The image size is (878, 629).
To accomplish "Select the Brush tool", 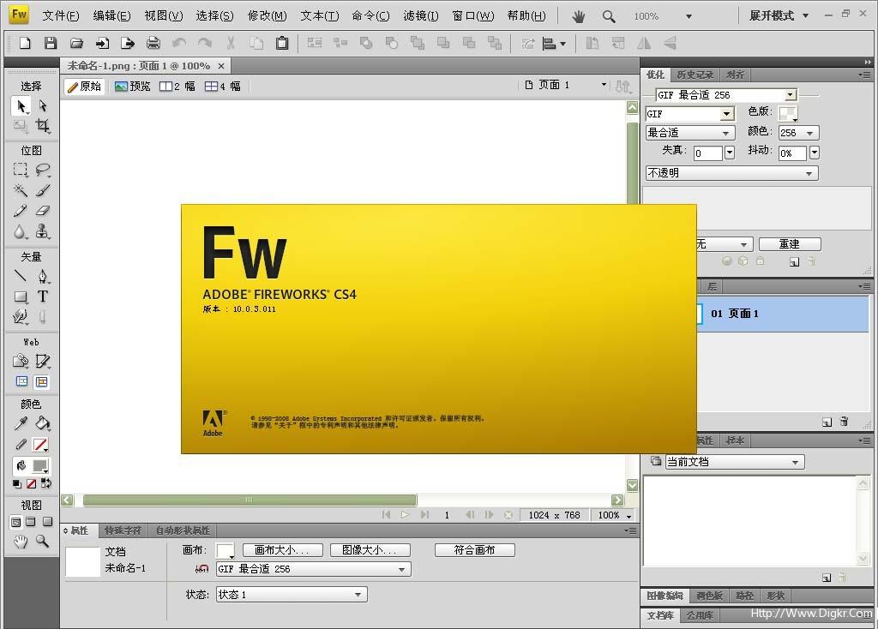I will (43, 190).
